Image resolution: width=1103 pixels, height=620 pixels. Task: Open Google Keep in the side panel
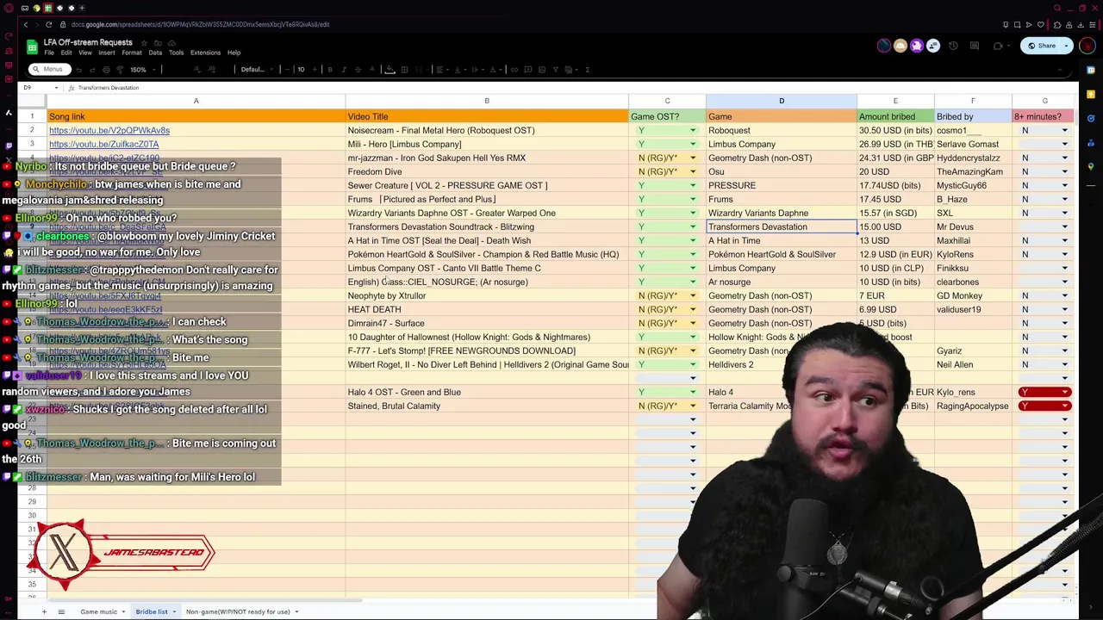click(1091, 94)
